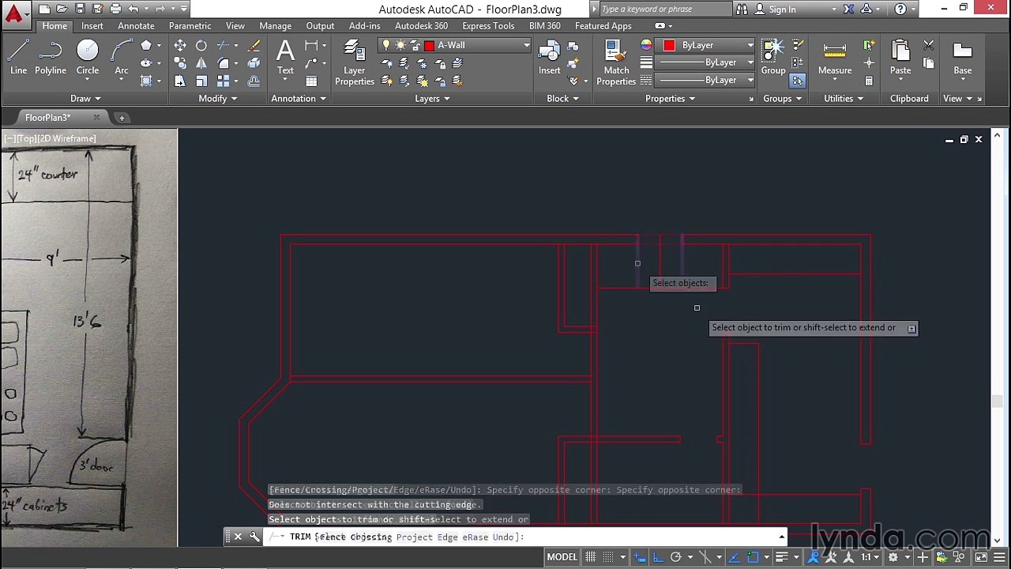
Task: Toggle object snap in status bar
Action: point(754,557)
